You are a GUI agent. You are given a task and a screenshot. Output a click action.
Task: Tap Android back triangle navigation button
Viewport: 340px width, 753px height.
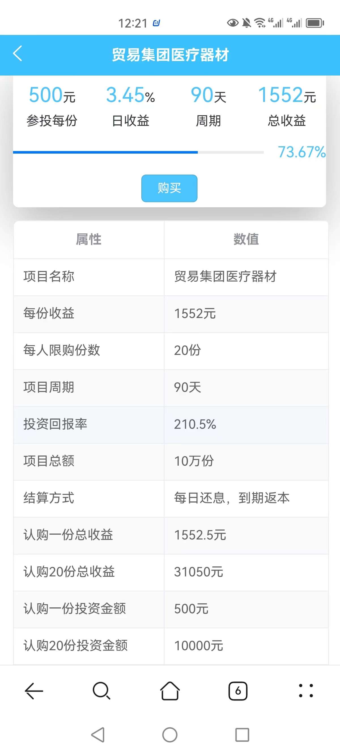click(x=98, y=735)
